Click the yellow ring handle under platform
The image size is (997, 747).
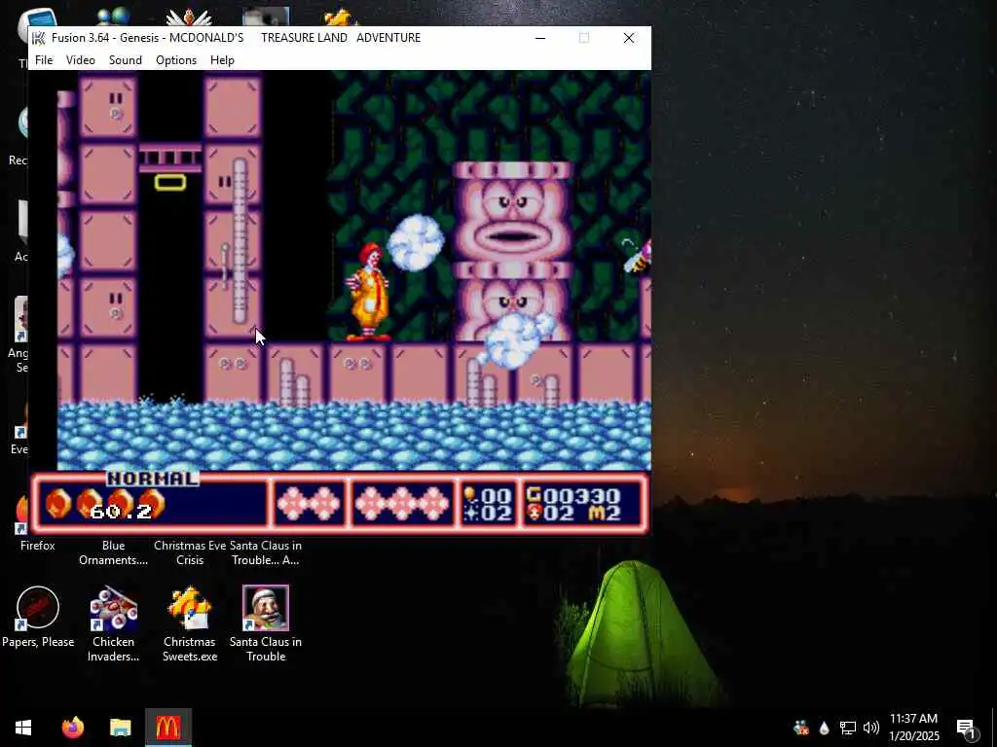coord(170,183)
